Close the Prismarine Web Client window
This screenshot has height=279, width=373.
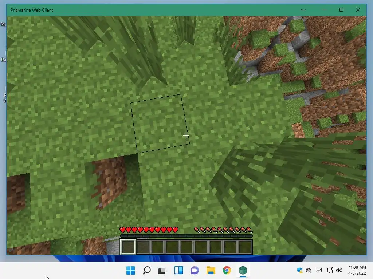(358, 10)
